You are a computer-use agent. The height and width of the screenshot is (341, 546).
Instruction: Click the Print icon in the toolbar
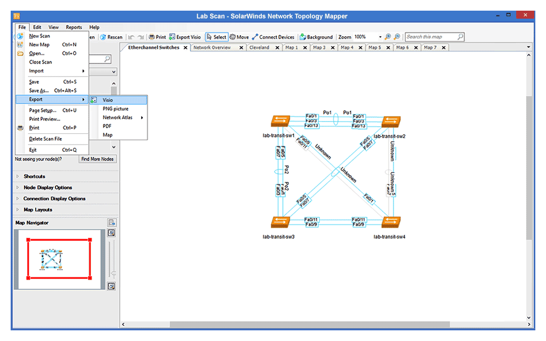tap(157, 37)
